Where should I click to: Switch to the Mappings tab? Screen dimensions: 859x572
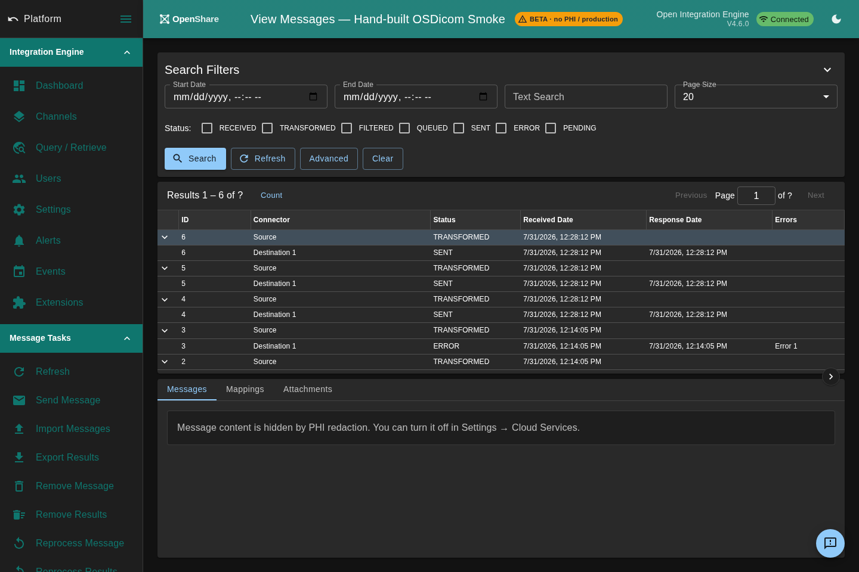(245, 389)
